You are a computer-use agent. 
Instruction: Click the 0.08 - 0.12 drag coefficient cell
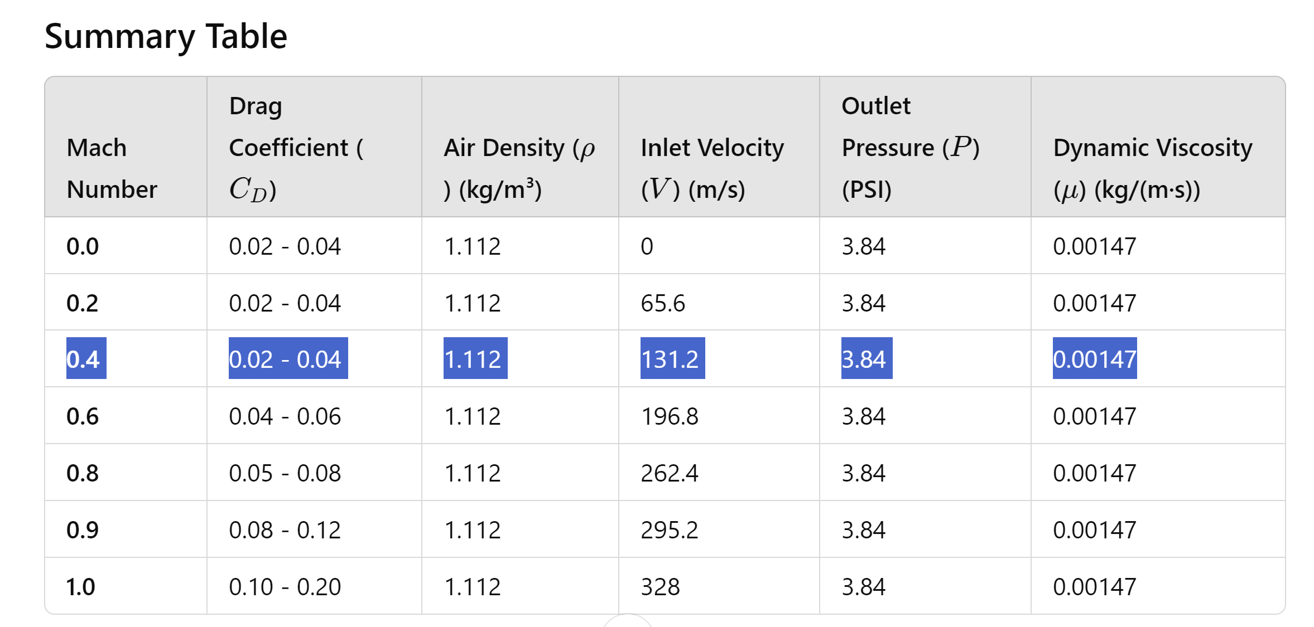pyautogui.click(x=285, y=530)
